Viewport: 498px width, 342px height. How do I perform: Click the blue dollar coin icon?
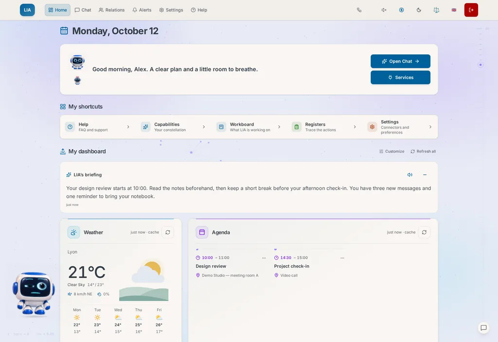tap(401, 10)
